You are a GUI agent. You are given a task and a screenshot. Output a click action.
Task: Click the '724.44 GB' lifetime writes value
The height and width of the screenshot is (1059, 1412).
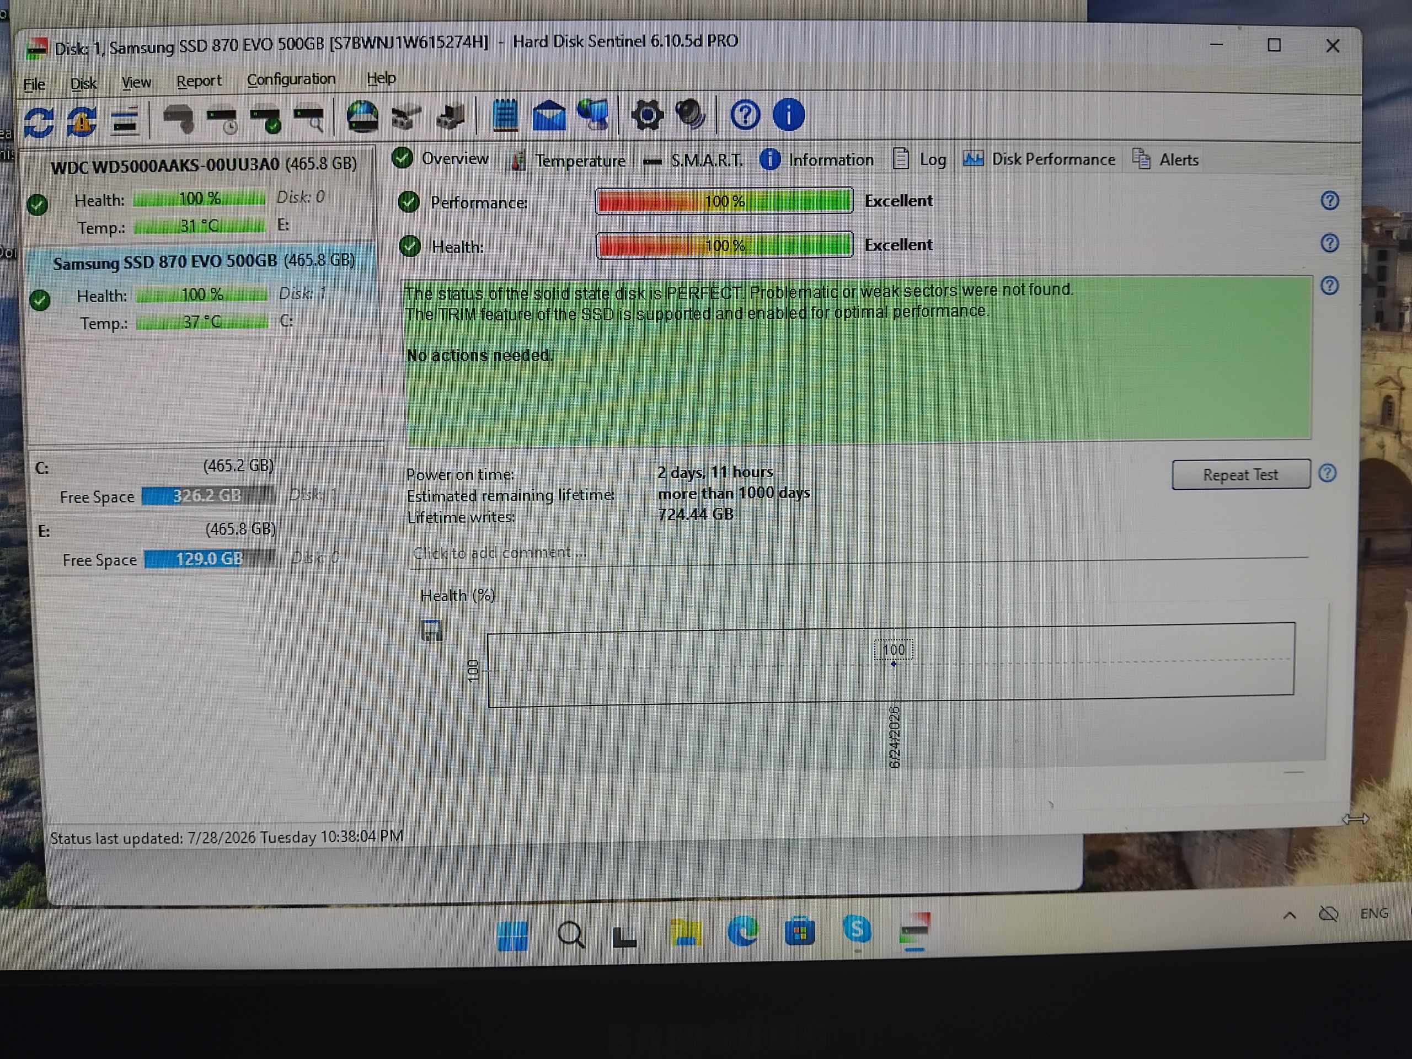696,515
